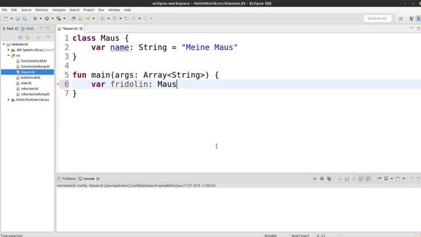Select the Console tab
Image resolution: width=421 pixels, height=237 pixels.
pos(89,178)
